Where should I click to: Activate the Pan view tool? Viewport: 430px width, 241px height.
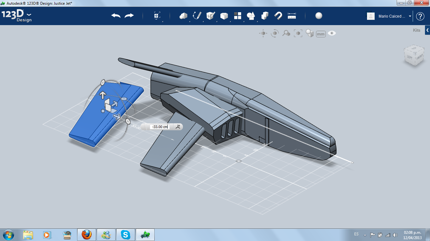pyautogui.click(x=263, y=33)
